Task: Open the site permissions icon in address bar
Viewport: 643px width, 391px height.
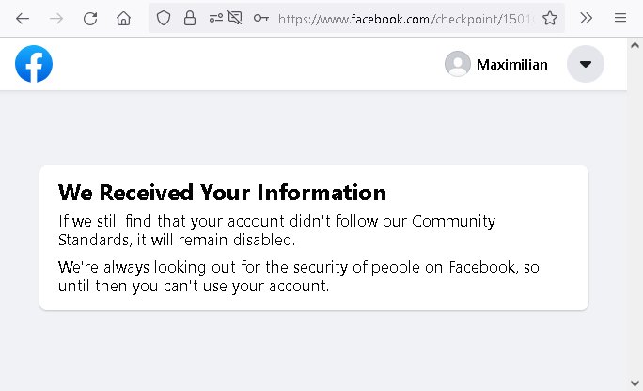Action: (x=215, y=18)
